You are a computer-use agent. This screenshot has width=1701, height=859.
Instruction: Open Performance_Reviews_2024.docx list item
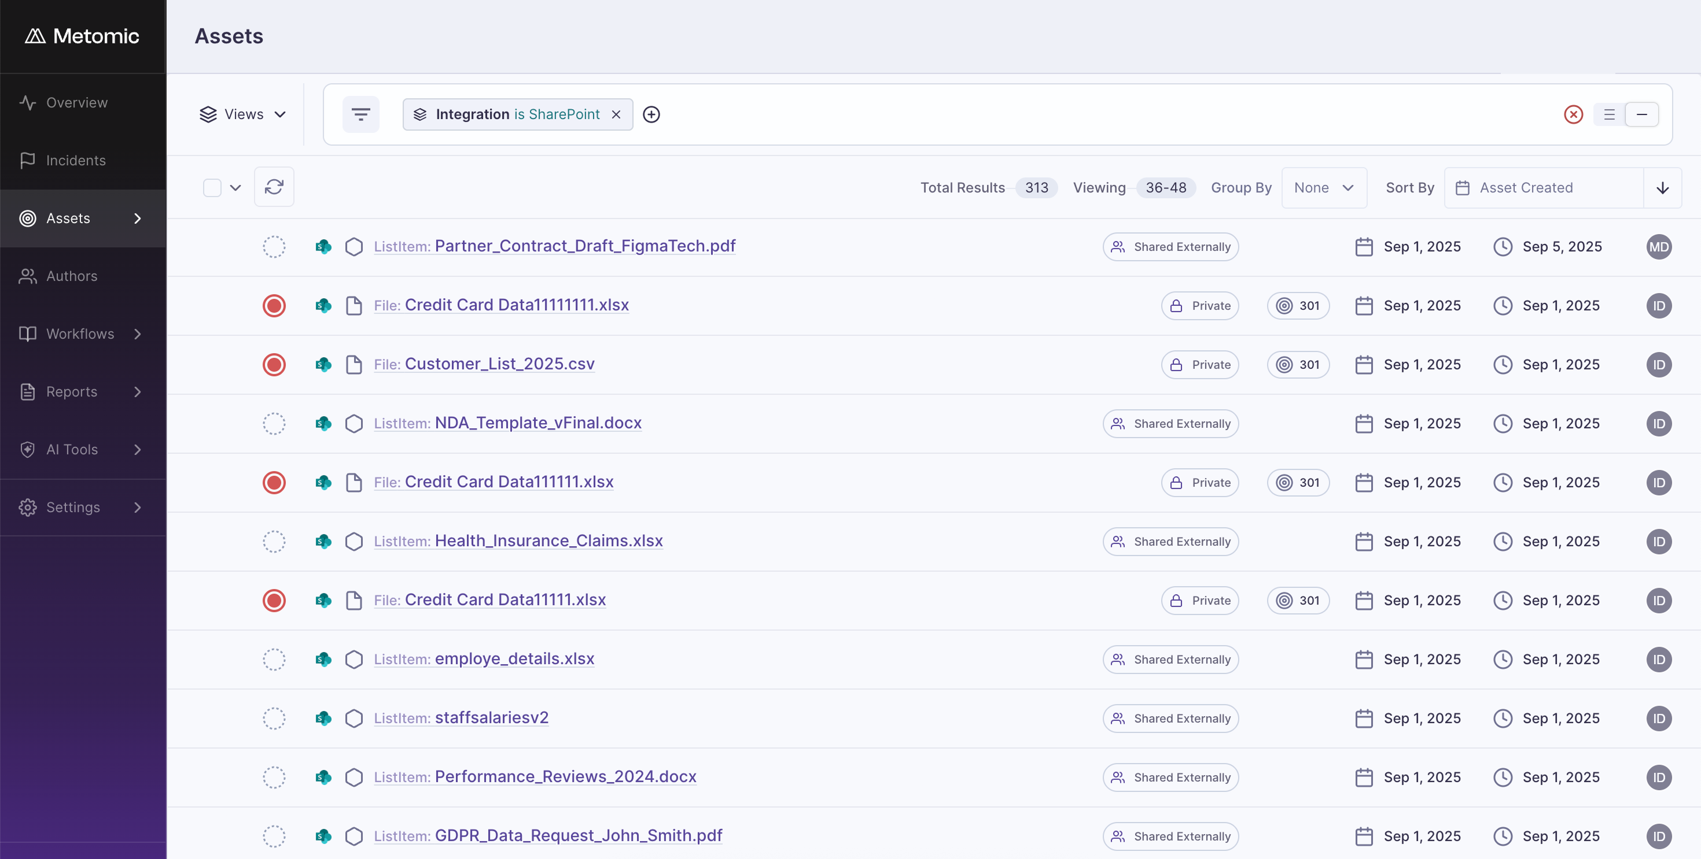point(535,776)
